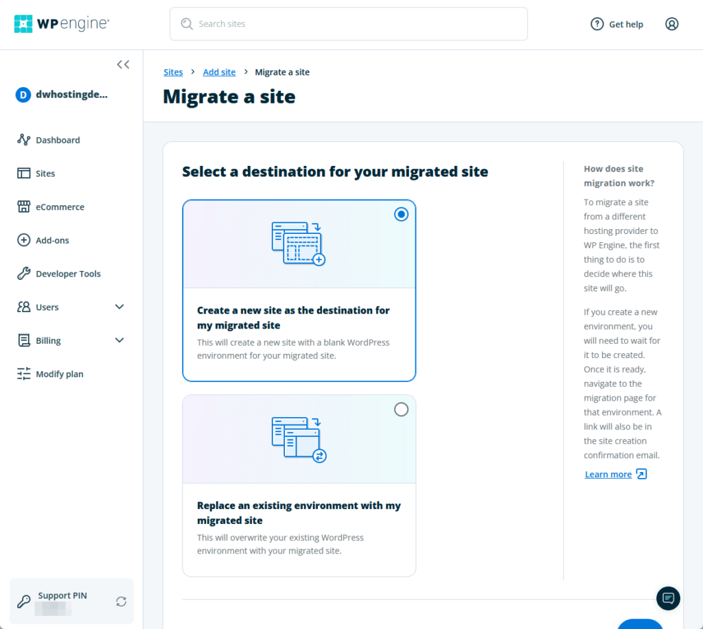Focus the Search sites field
Image resolution: width=703 pixels, height=629 pixels.
point(348,24)
